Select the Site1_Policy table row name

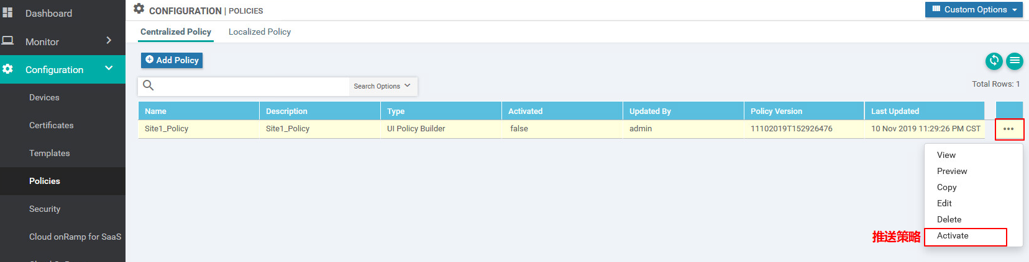pos(167,129)
